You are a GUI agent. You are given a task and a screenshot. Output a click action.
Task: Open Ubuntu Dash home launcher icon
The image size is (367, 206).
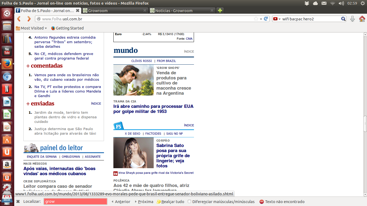[x=7, y=13]
